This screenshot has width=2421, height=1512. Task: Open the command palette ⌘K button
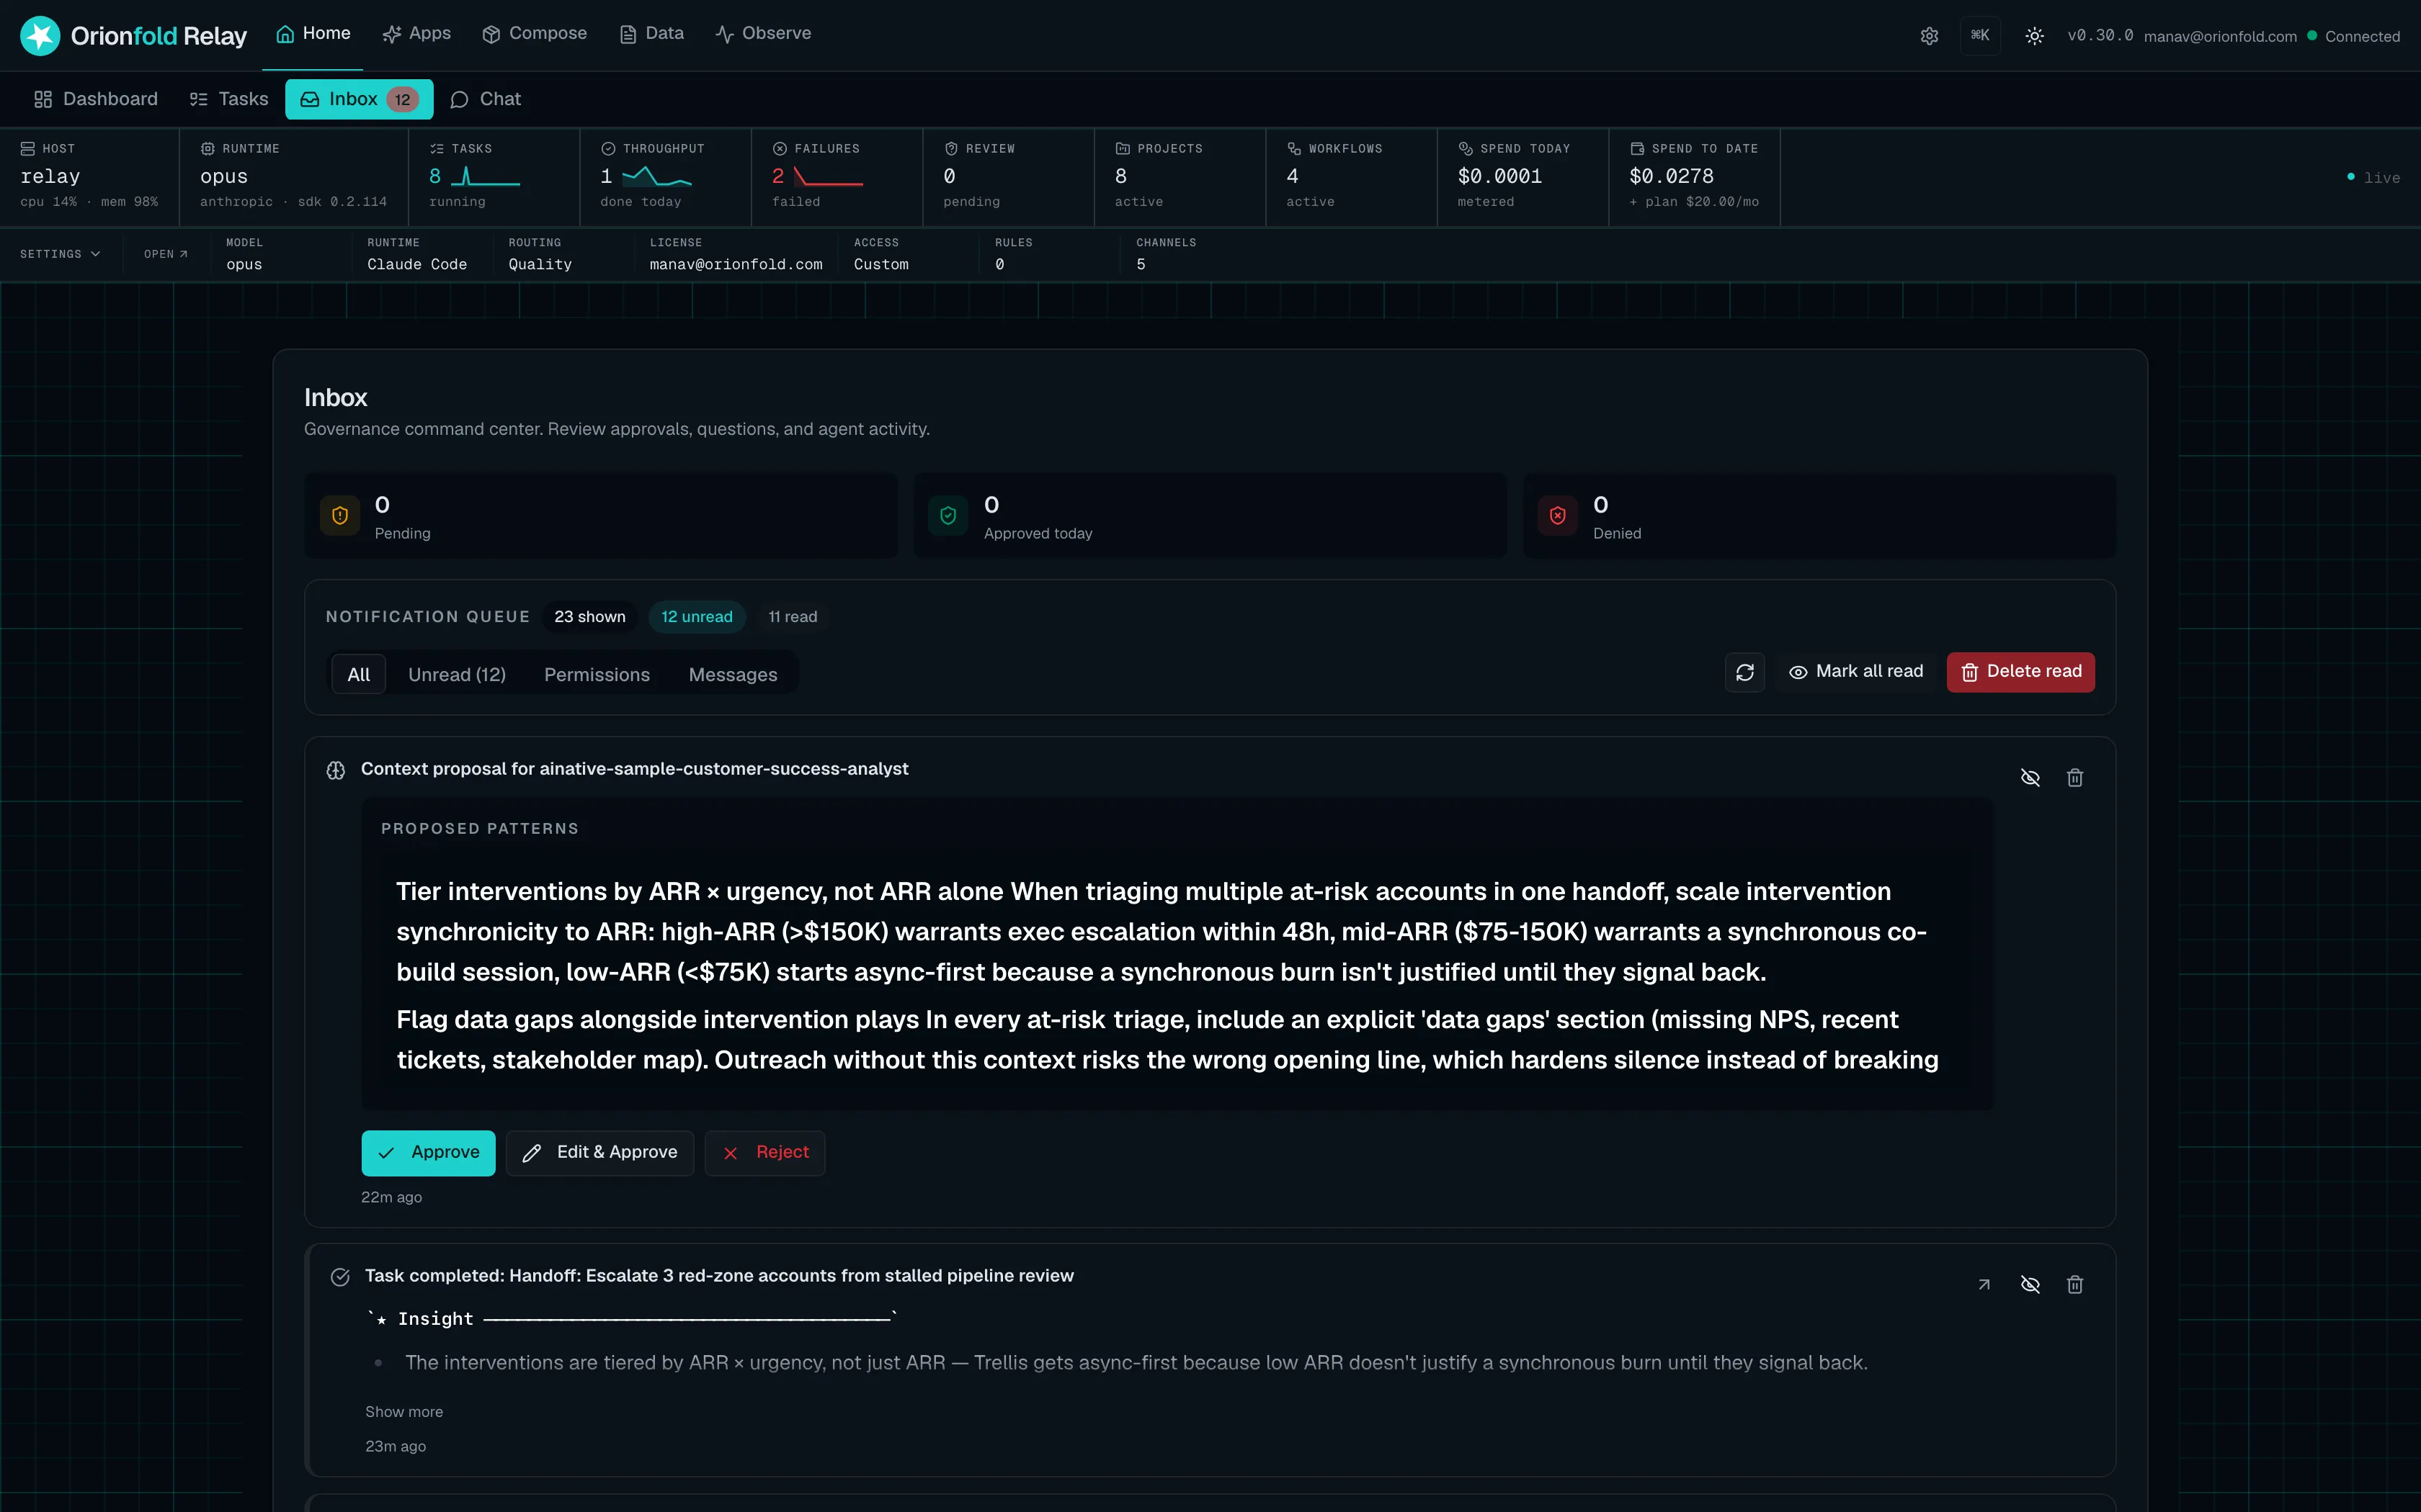(x=1980, y=36)
